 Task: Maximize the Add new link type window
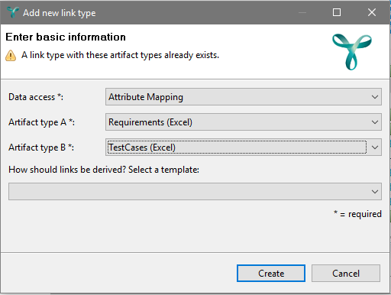[x=337, y=12]
